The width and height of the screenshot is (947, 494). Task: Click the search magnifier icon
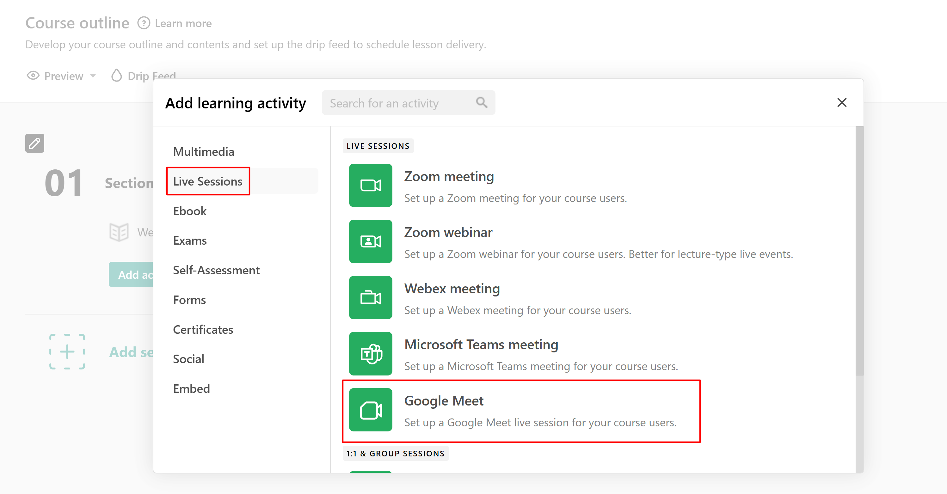point(482,102)
